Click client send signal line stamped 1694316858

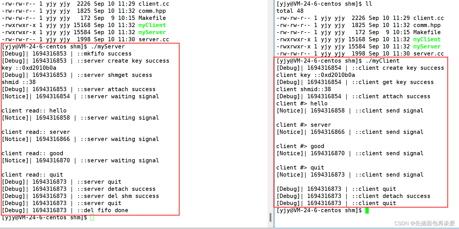coord(350,111)
